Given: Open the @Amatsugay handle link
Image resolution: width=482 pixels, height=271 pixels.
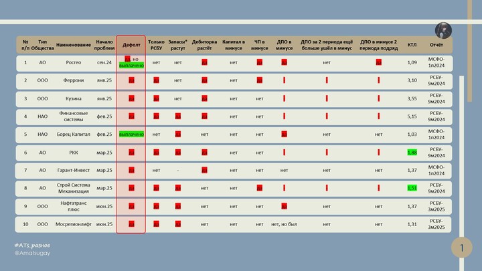Looking at the screenshot, I should pyautogui.click(x=32, y=253).
